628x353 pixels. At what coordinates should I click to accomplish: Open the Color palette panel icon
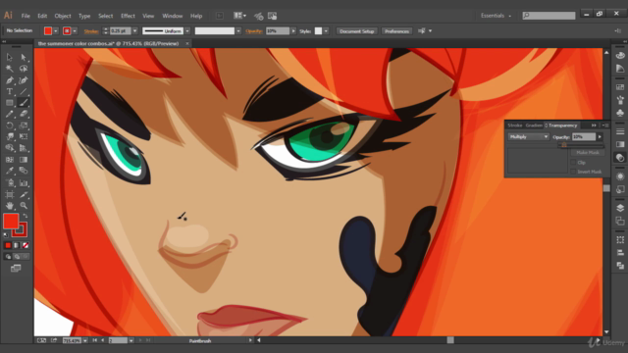(620, 56)
